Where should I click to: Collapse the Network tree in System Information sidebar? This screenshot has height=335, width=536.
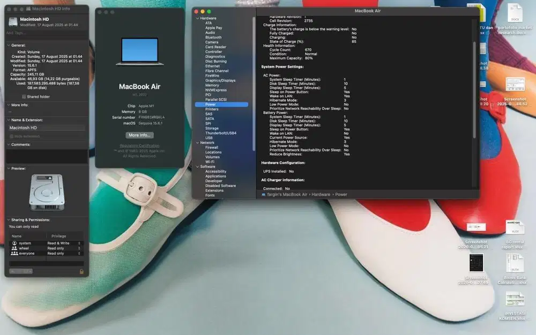pos(197,142)
